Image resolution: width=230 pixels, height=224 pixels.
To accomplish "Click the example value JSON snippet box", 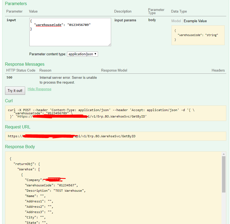I will 198,35.
